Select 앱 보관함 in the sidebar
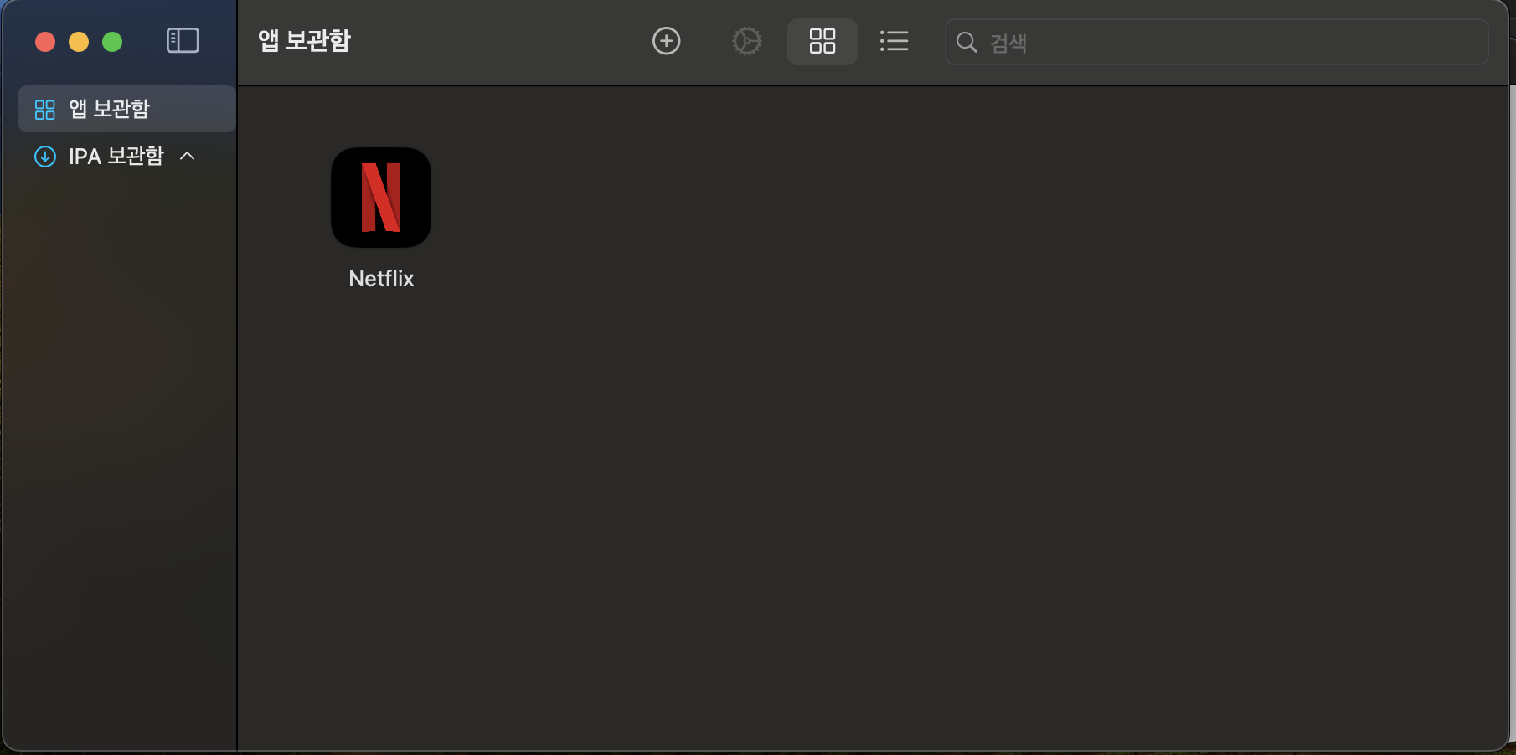Screen dimensions: 1516x755 [x=126, y=109]
